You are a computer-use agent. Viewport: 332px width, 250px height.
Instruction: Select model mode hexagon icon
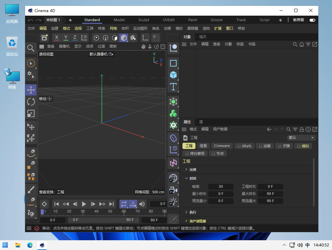click(x=124, y=38)
